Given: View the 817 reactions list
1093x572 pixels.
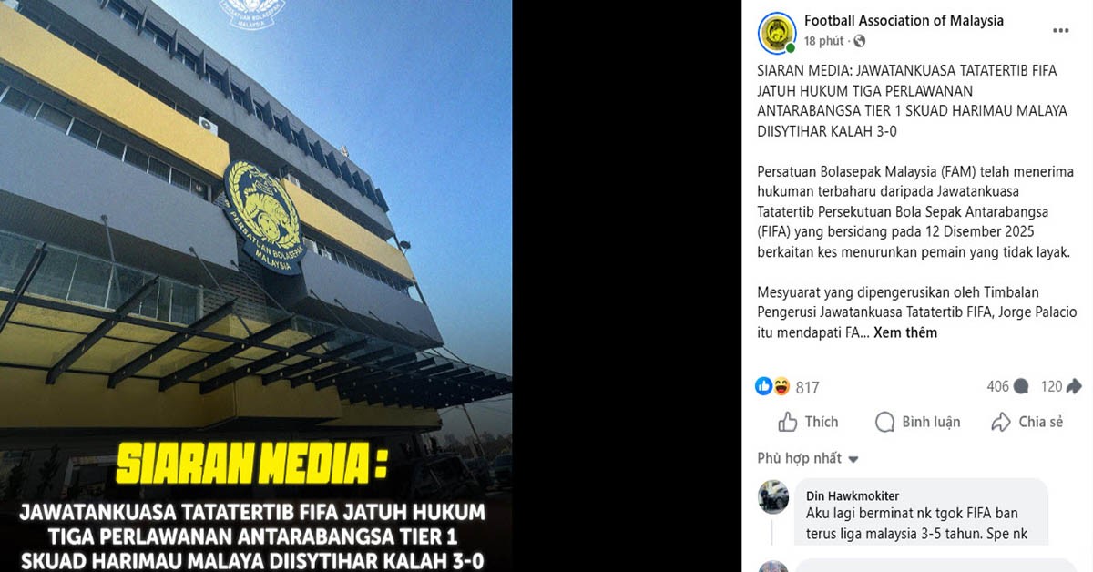Looking at the screenshot, I should tap(807, 387).
